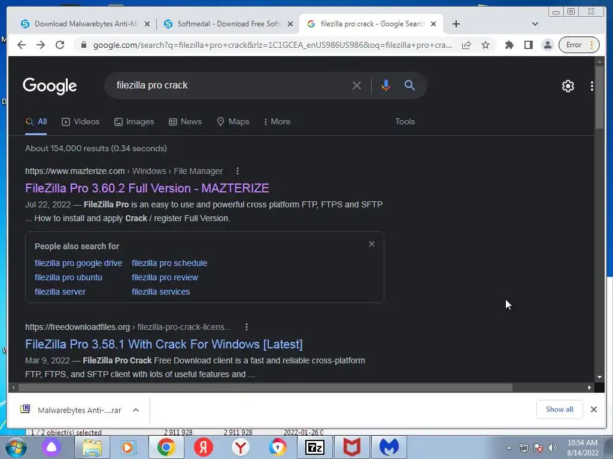This screenshot has height=459, width=613.
Task: Switch to Images results
Action: click(134, 122)
